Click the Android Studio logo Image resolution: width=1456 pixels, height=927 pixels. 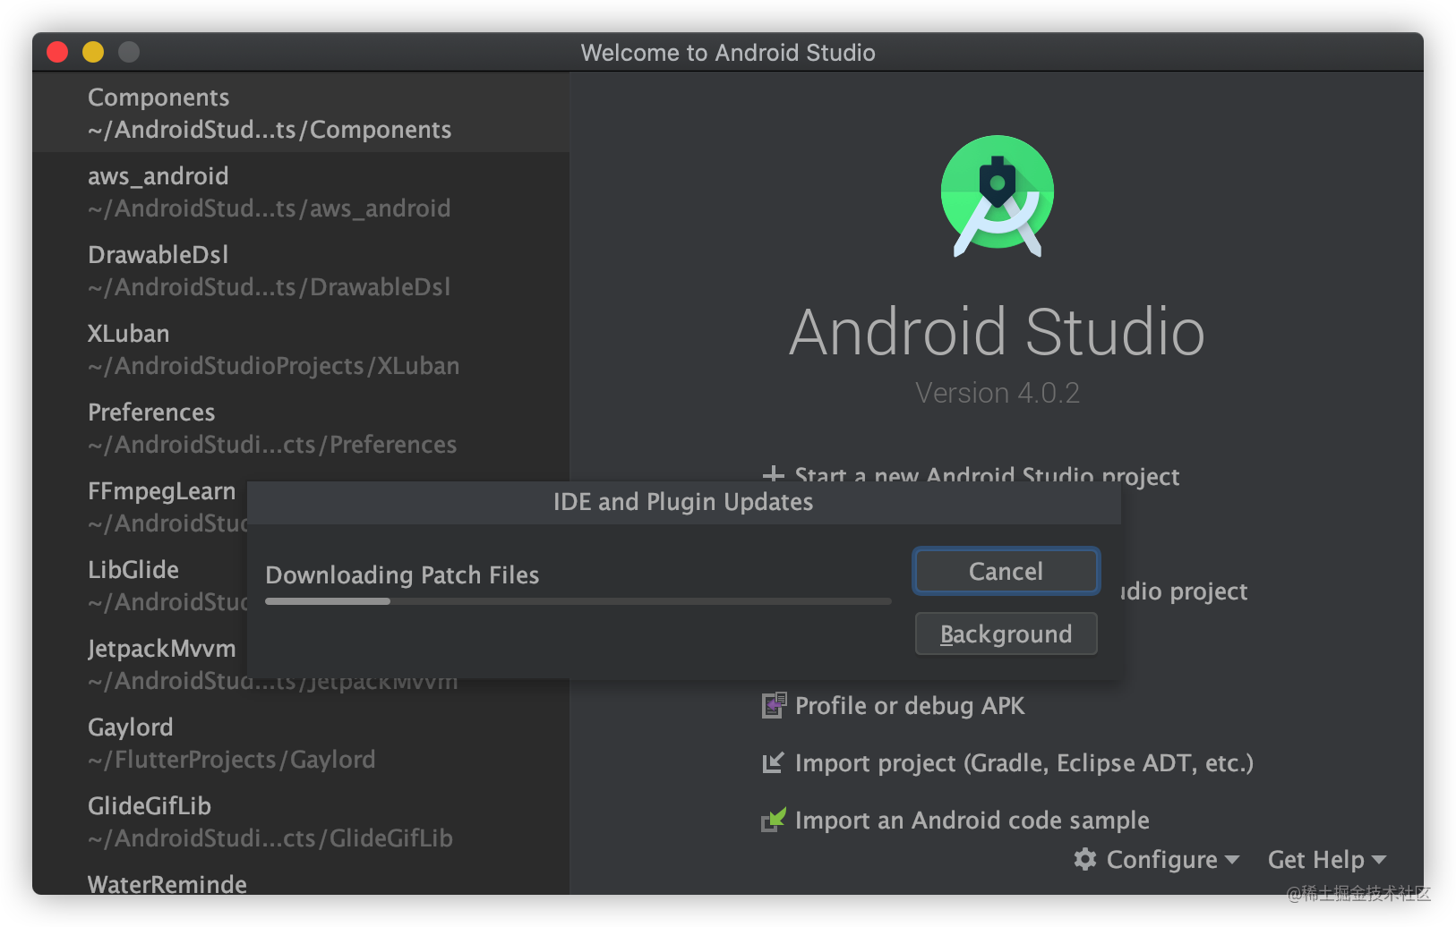[997, 196]
